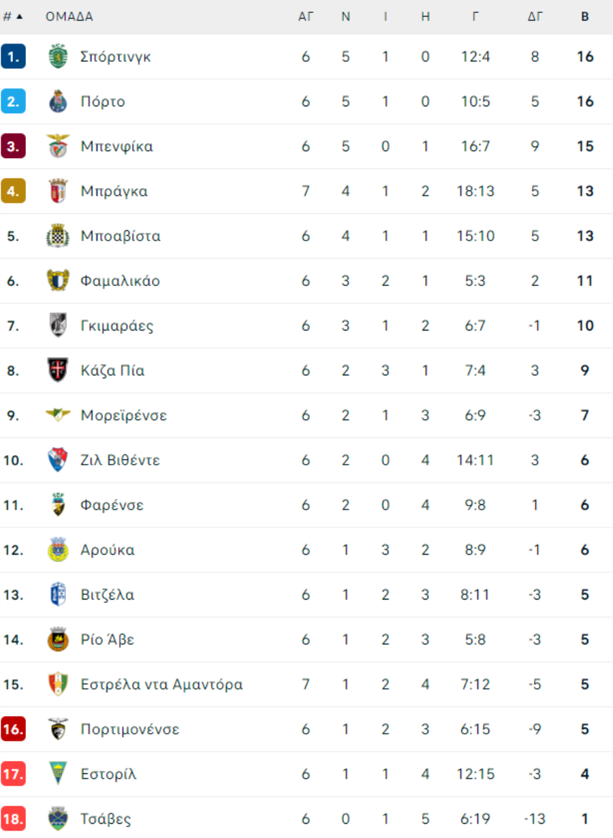Screen dimensions: 613x838
Task: Click the Ζιλ Βιθέντε crest
Action: click(58, 461)
